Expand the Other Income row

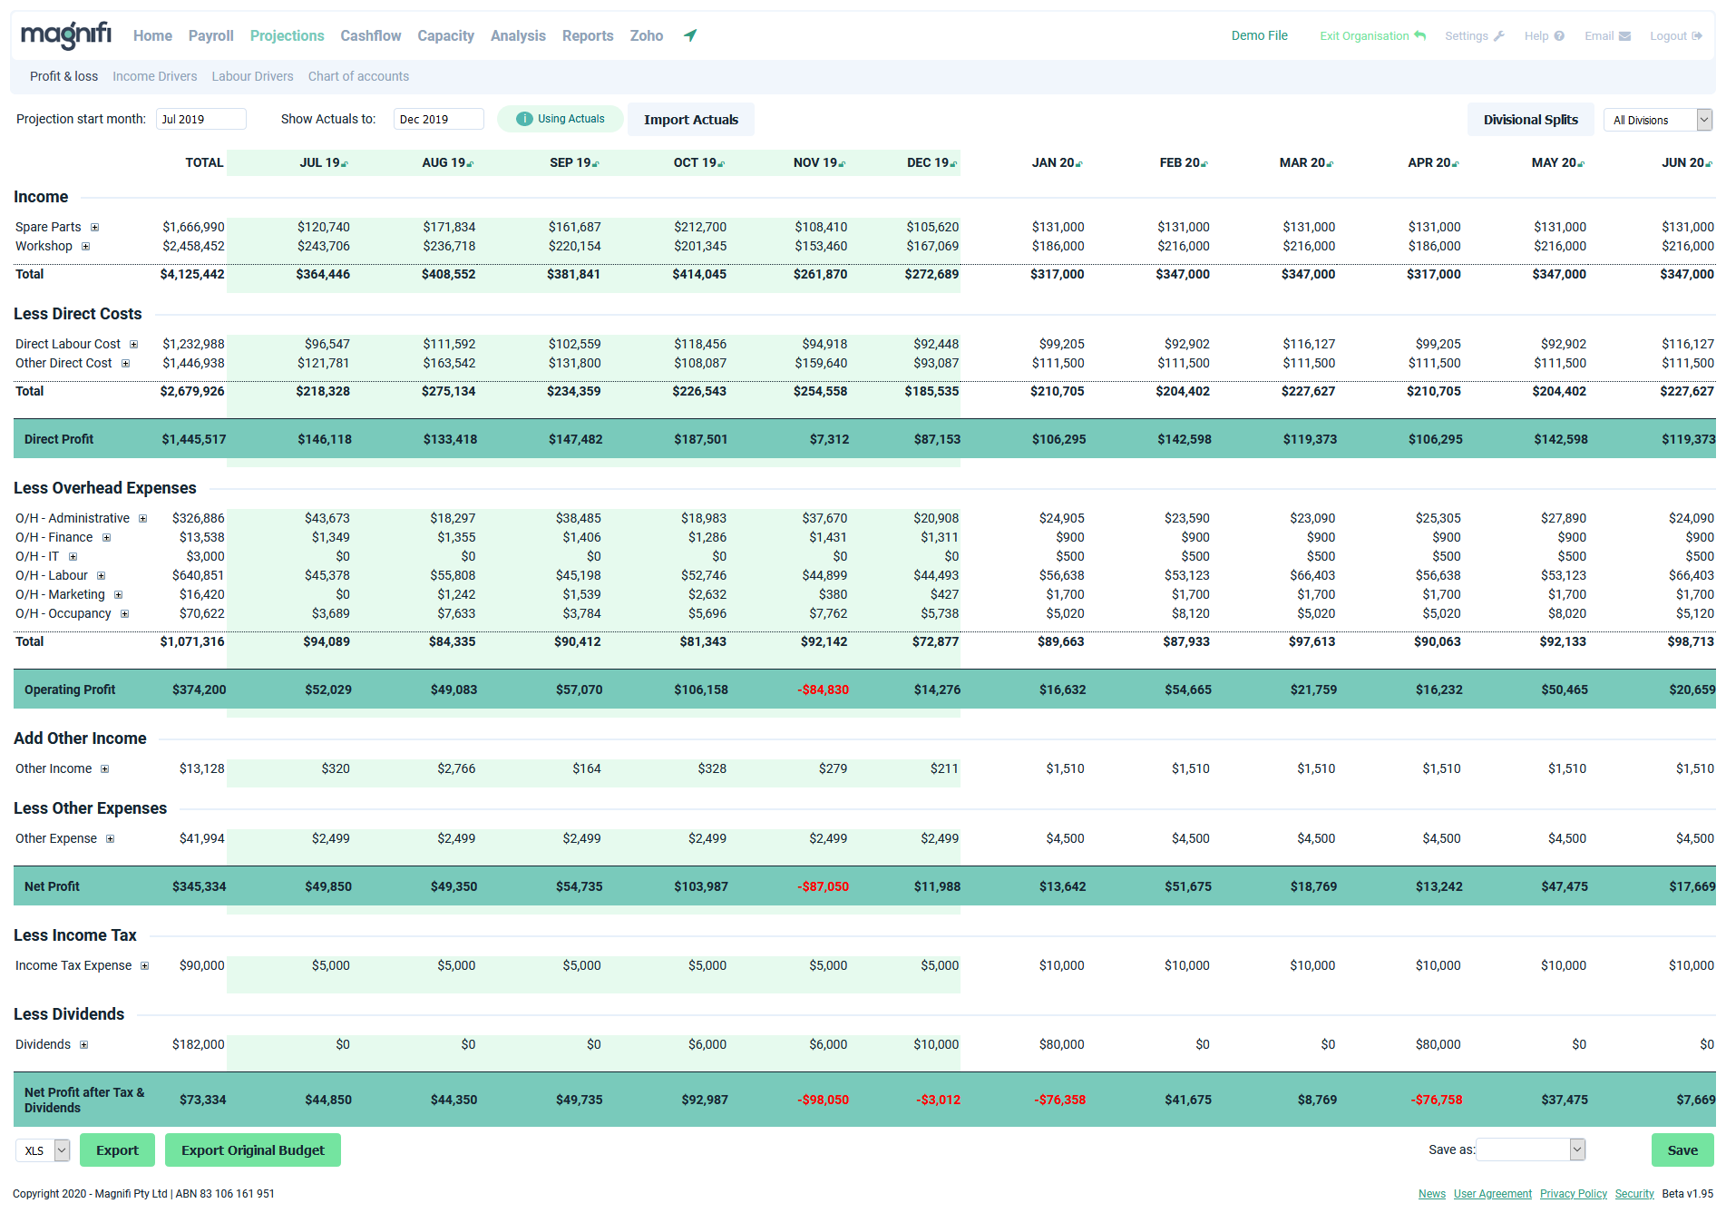click(x=104, y=769)
